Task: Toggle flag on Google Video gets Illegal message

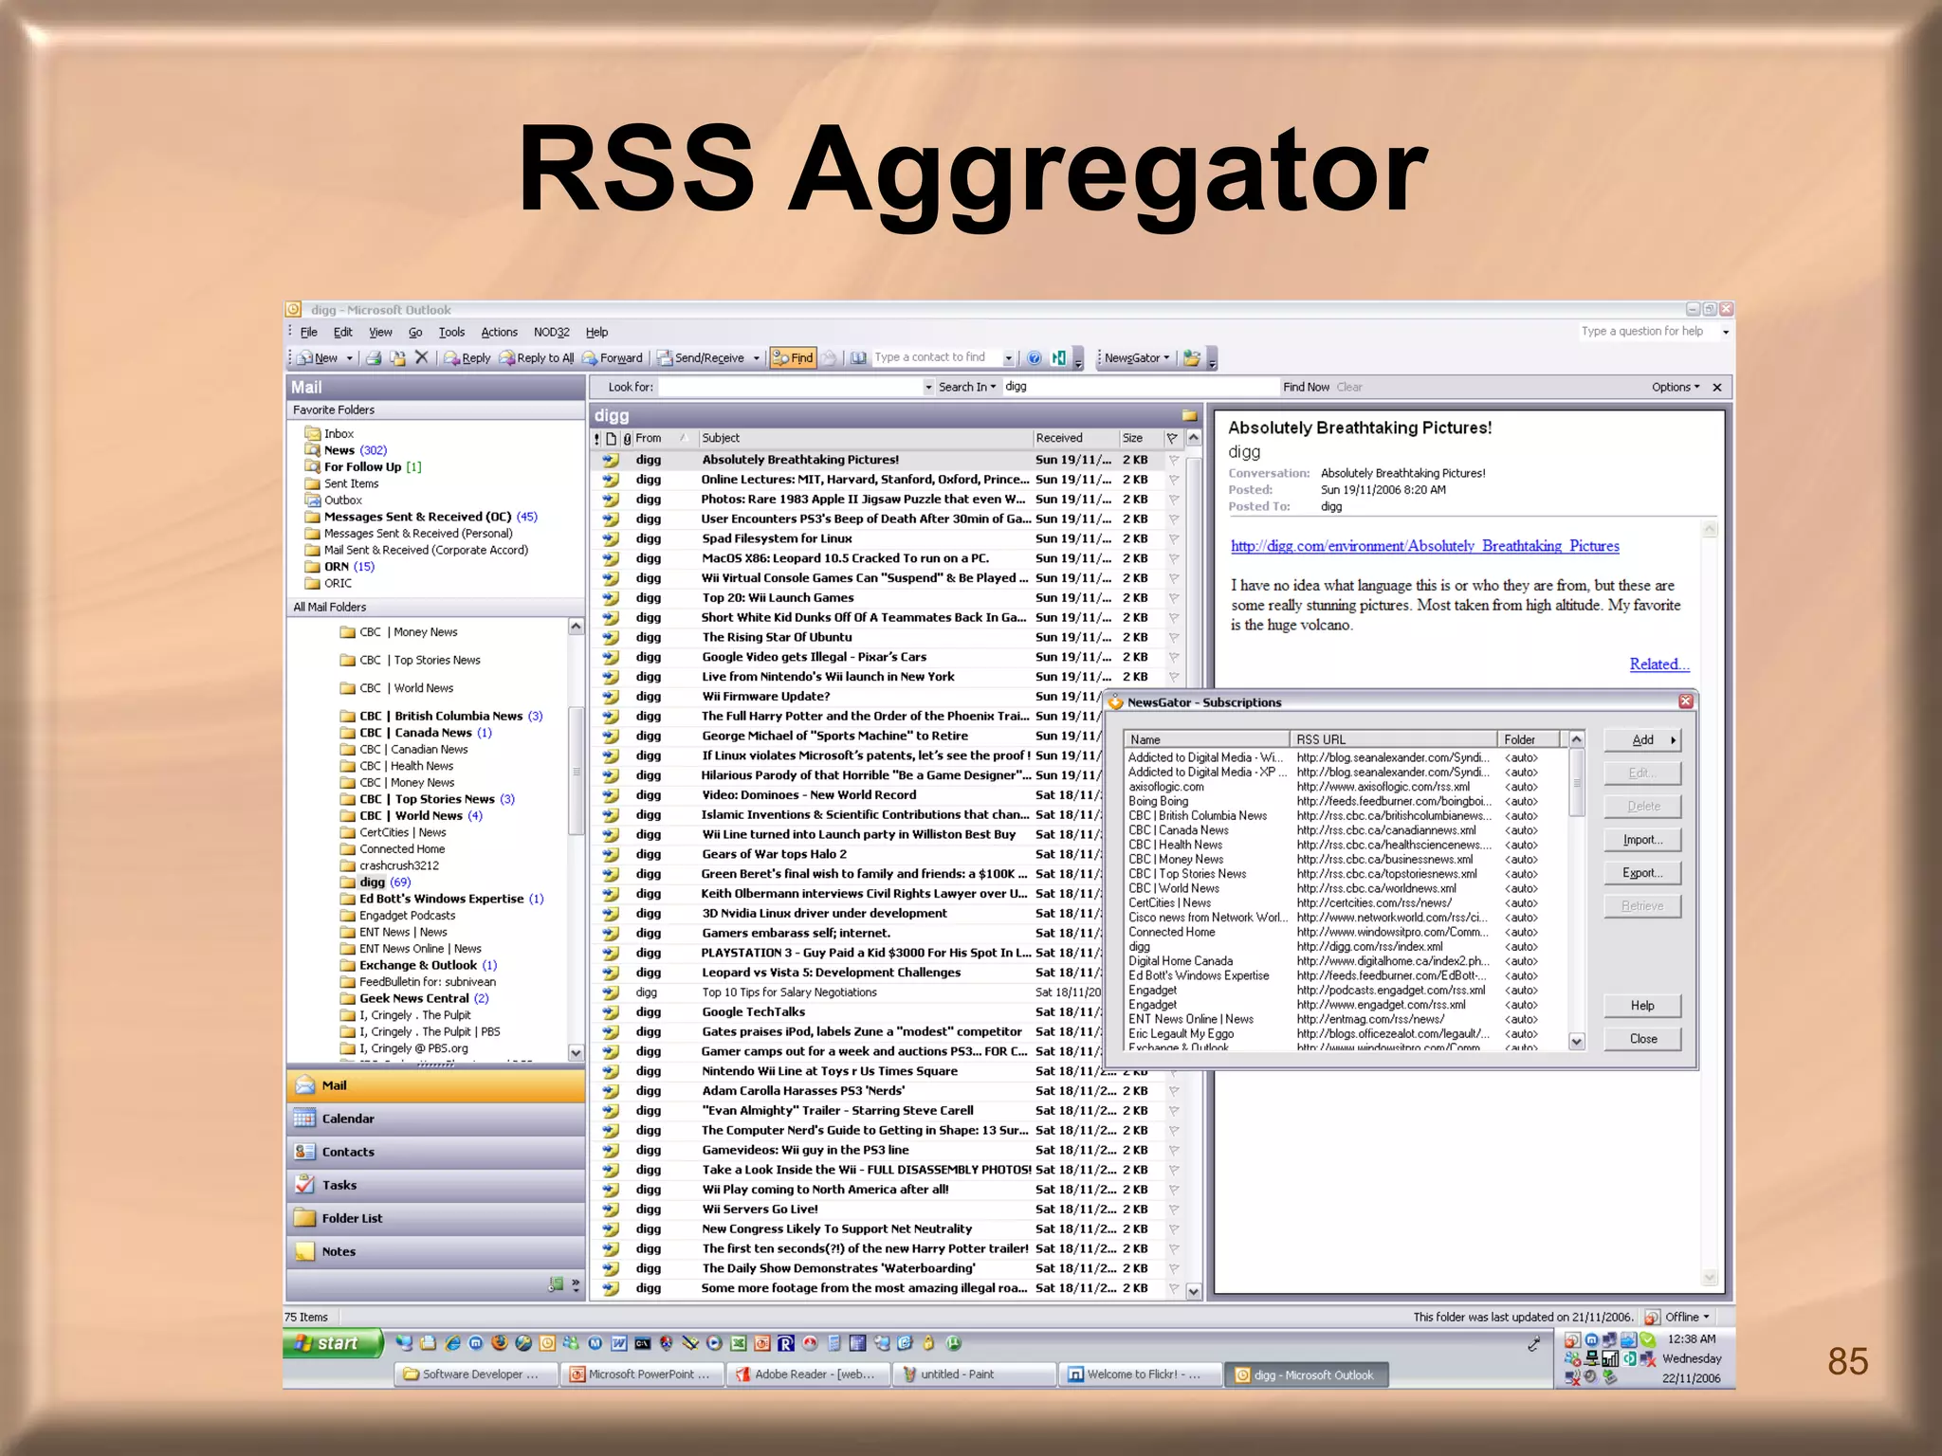Action: (1173, 657)
